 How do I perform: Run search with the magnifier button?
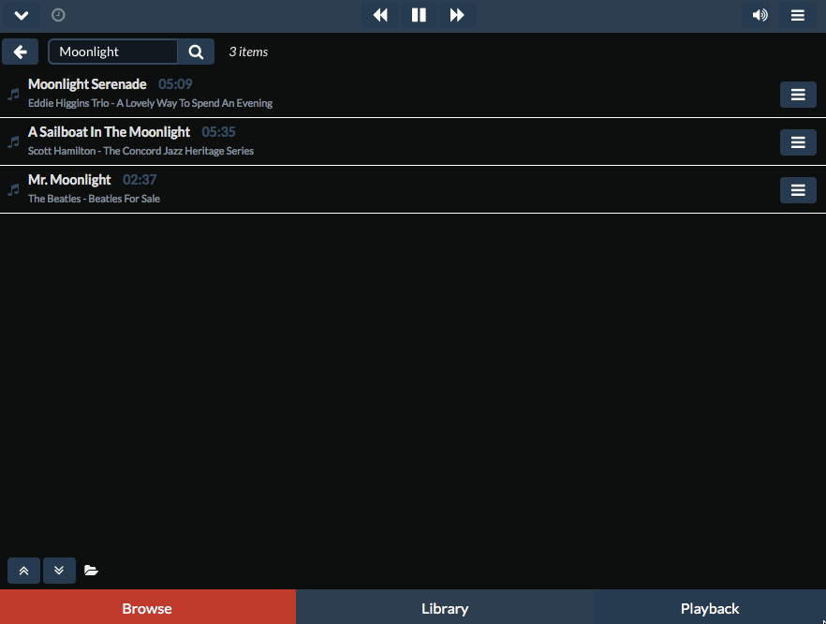click(196, 52)
